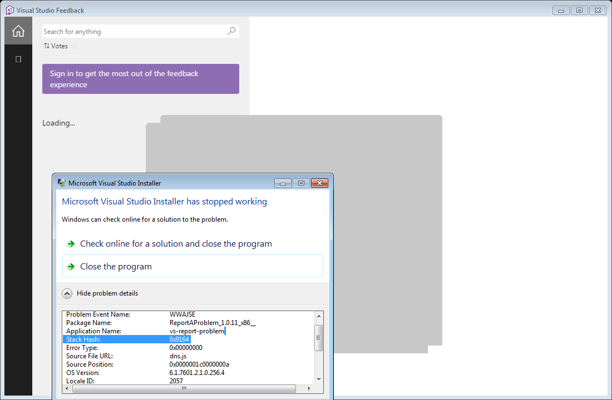The width and height of the screenshot is (612, 400).
Task: Minimize the Visual Studio Installer dialog
Action: click(283, 183)
